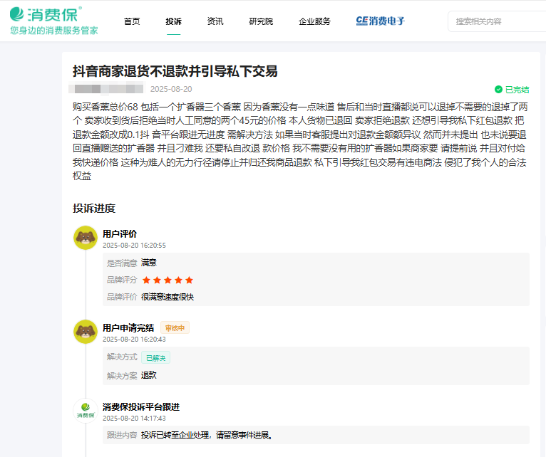Click the 品牌评分 field label
This screenshot has height=457, width=546.
coord(122,280)
